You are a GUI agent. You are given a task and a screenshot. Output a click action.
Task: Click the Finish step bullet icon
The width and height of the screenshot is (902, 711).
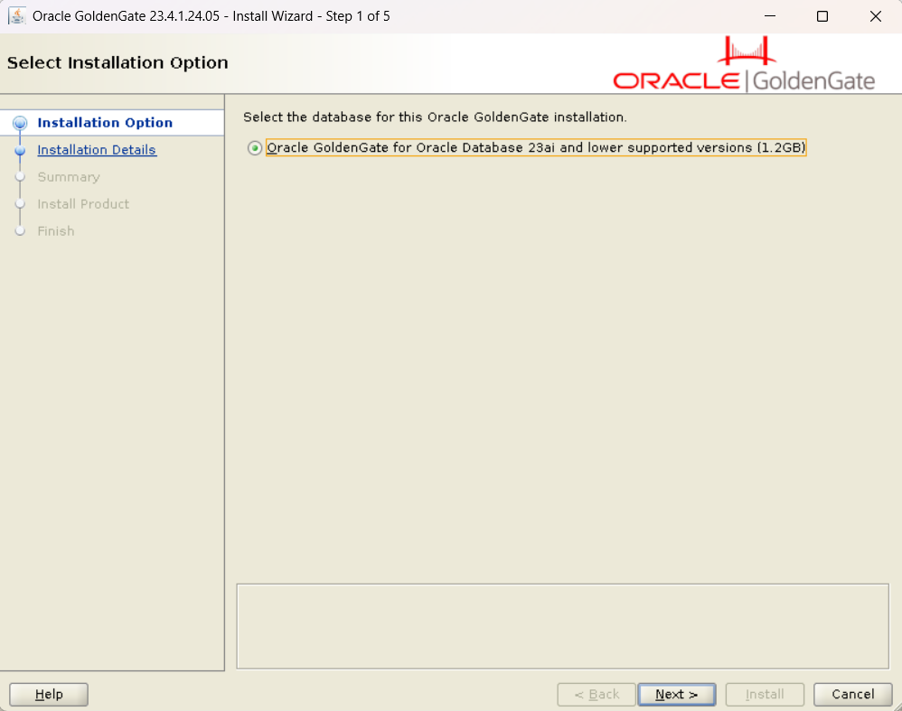click(20, 231)
